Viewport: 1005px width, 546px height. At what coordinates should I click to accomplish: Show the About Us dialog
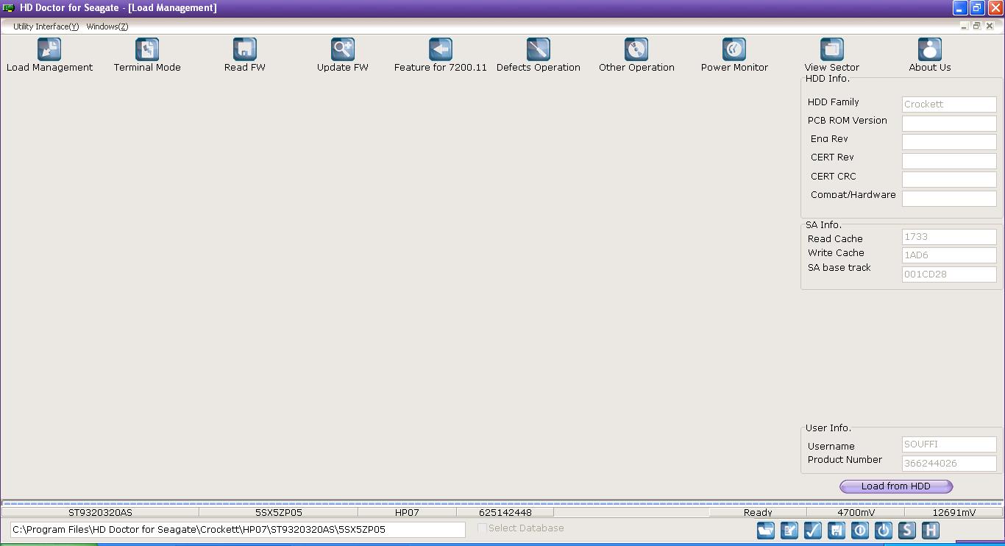pos(930,49)
